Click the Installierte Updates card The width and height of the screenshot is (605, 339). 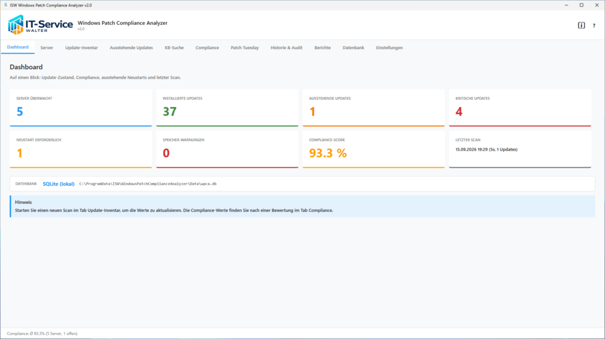[x=227, y=107]
